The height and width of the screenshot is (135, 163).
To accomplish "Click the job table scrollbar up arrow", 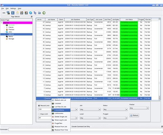I will point(159,19).
